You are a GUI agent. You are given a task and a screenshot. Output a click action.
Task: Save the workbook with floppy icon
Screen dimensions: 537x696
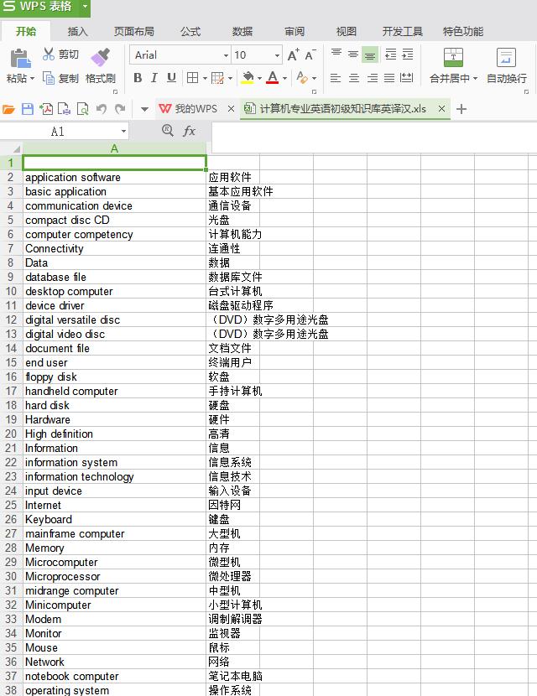point(28,109)
